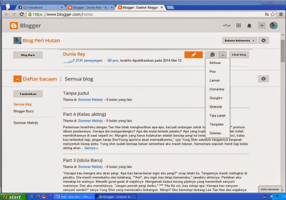Go back to previous page
This screenshot has width=286, height=200.
(7, 14)
